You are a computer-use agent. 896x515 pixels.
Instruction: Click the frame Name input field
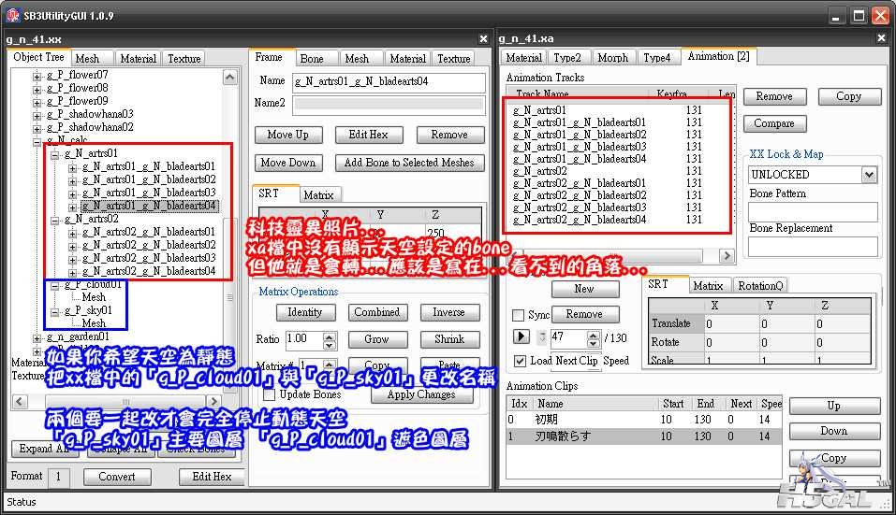pyautogui.click(x=389, y=81)
